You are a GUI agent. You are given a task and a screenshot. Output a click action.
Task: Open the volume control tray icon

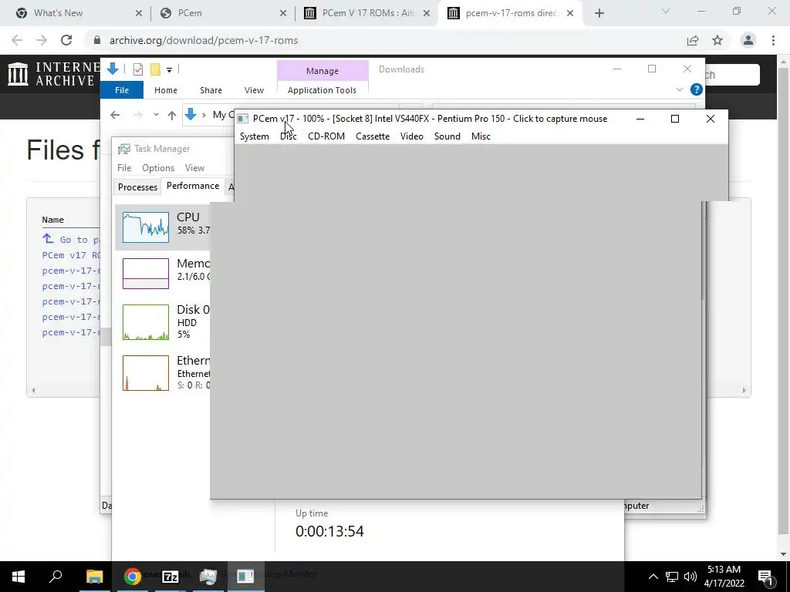(690, 577)
